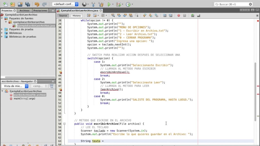Open the default config dropdown
The height and width of the screenshot is (146, 260).
tap(66, 4)
